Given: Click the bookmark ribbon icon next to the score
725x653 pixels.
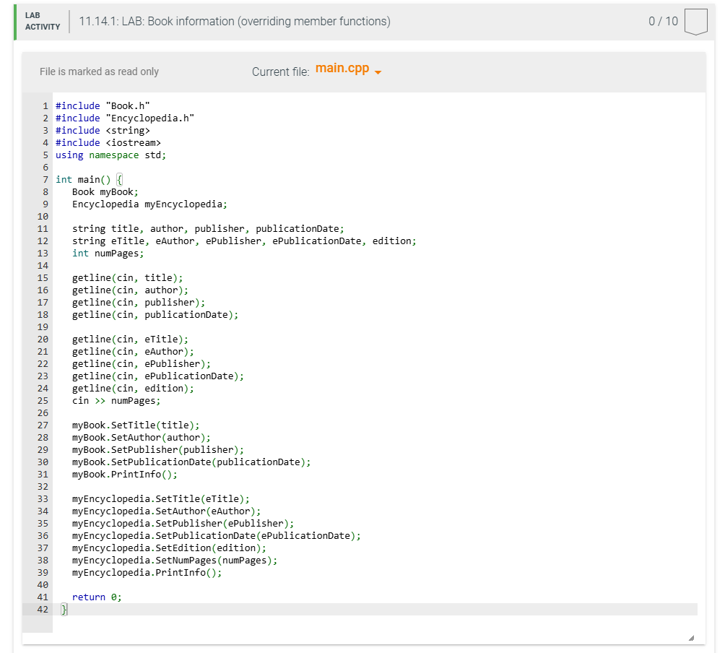Looking at the screenshot, I should coord(695,21).
